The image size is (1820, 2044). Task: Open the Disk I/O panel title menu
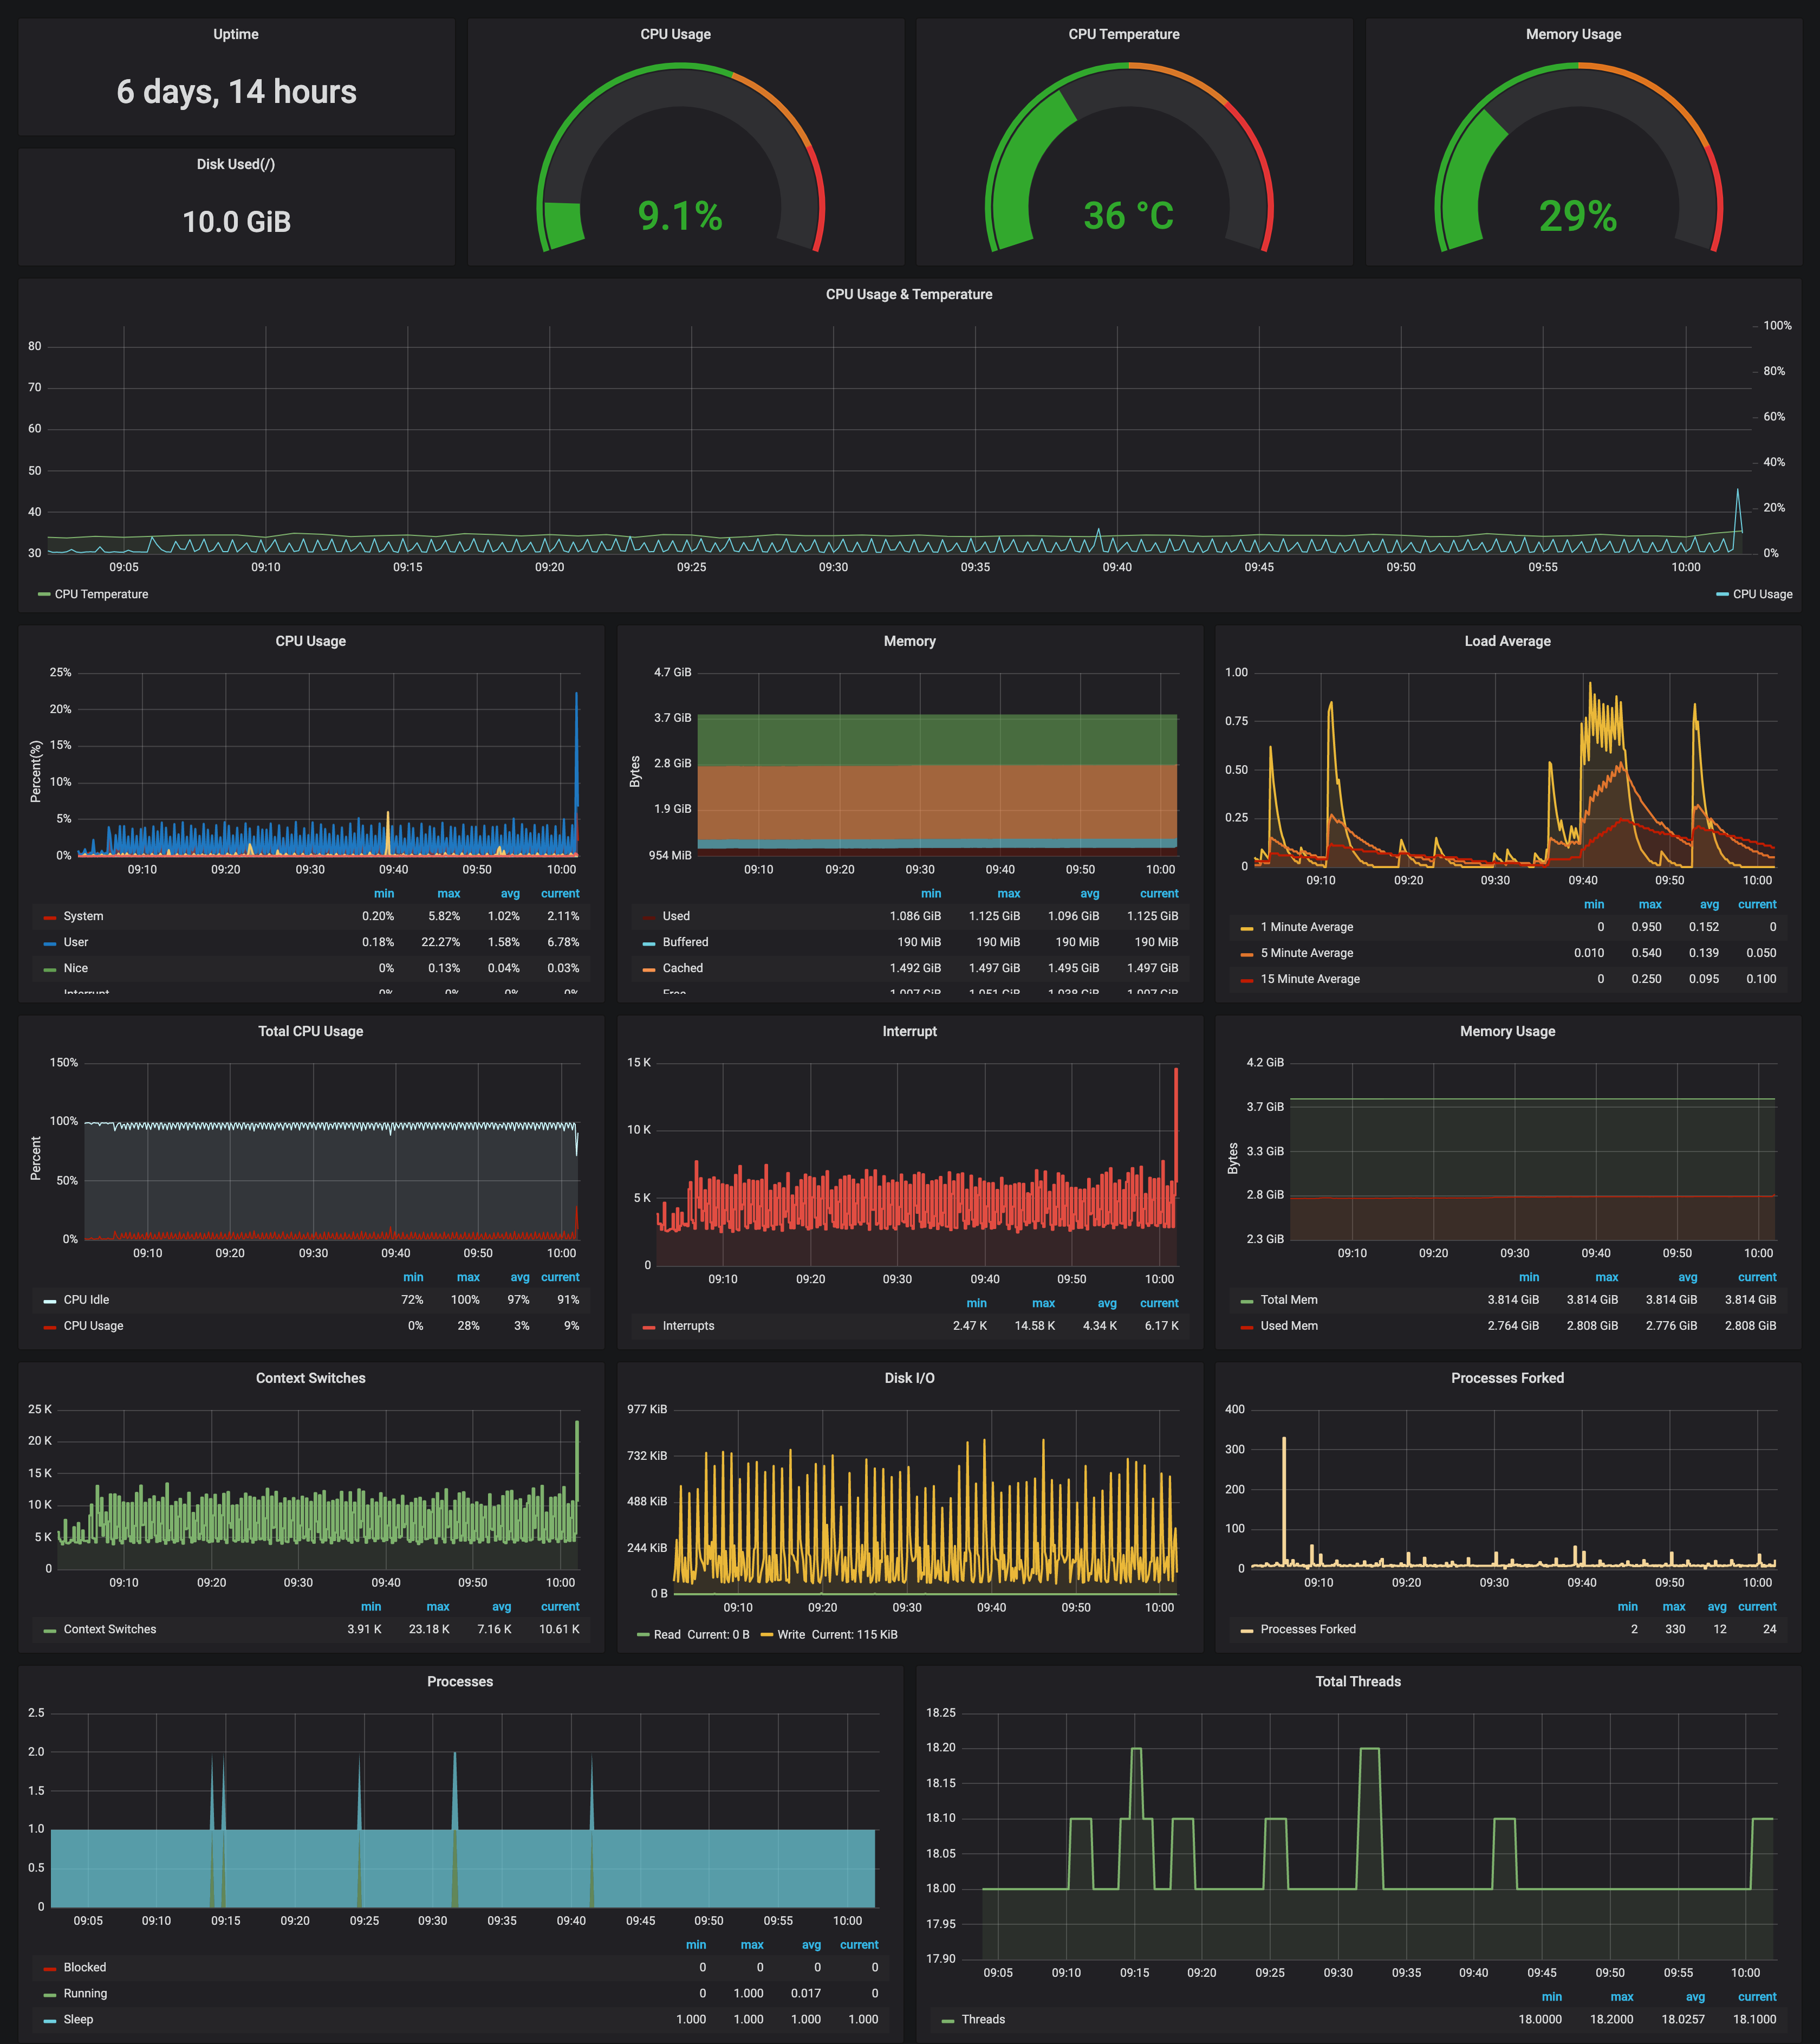tap(909, 1377)
